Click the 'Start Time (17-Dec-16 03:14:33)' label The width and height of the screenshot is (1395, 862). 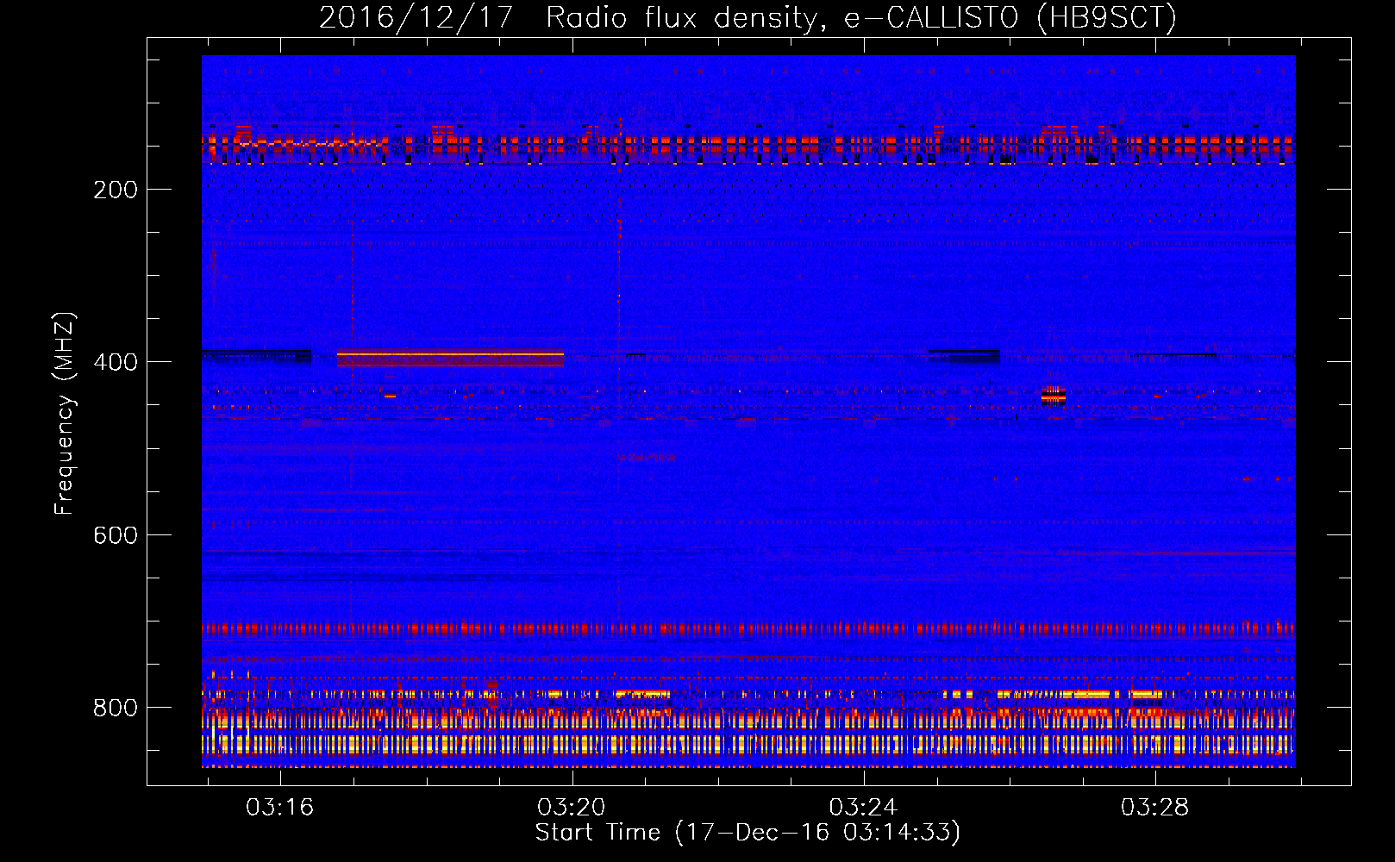pyautogui.click(x=748, y=833)
